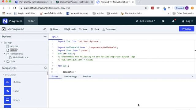The height and width of the screenshot is (110, 196).
Task: Open the New dropdown menu
Action: (55, 29)
